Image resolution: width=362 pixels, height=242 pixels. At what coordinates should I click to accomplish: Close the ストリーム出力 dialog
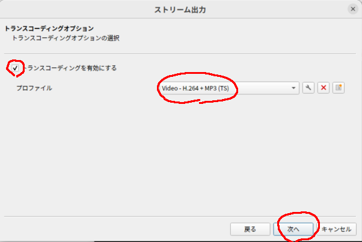click(353, 9)
